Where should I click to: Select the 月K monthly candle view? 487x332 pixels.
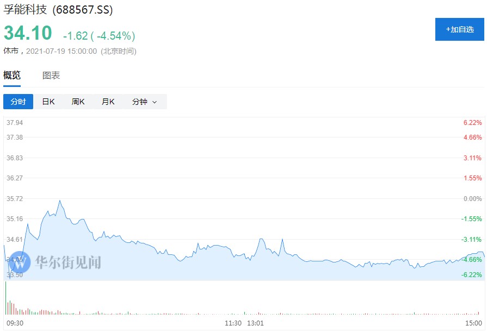pyautogui.click(x=108, y=102)
